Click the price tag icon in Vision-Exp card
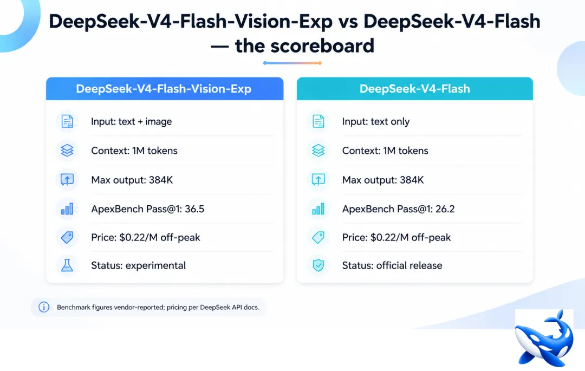Viewport: 585px width, 371px height. (x=67, y=238)
